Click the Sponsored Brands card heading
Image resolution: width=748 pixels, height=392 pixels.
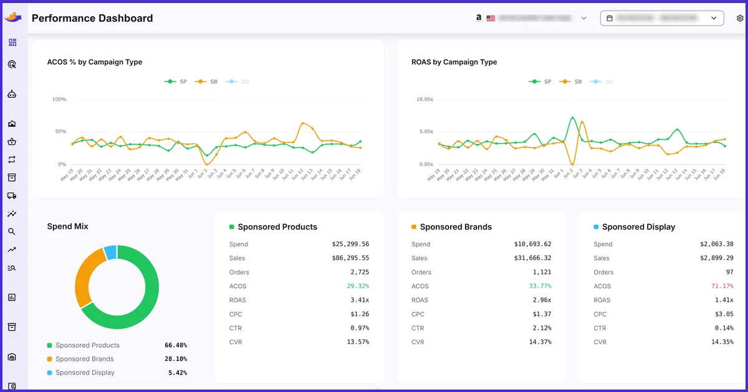pyautogui.click(x=456, y=227)
